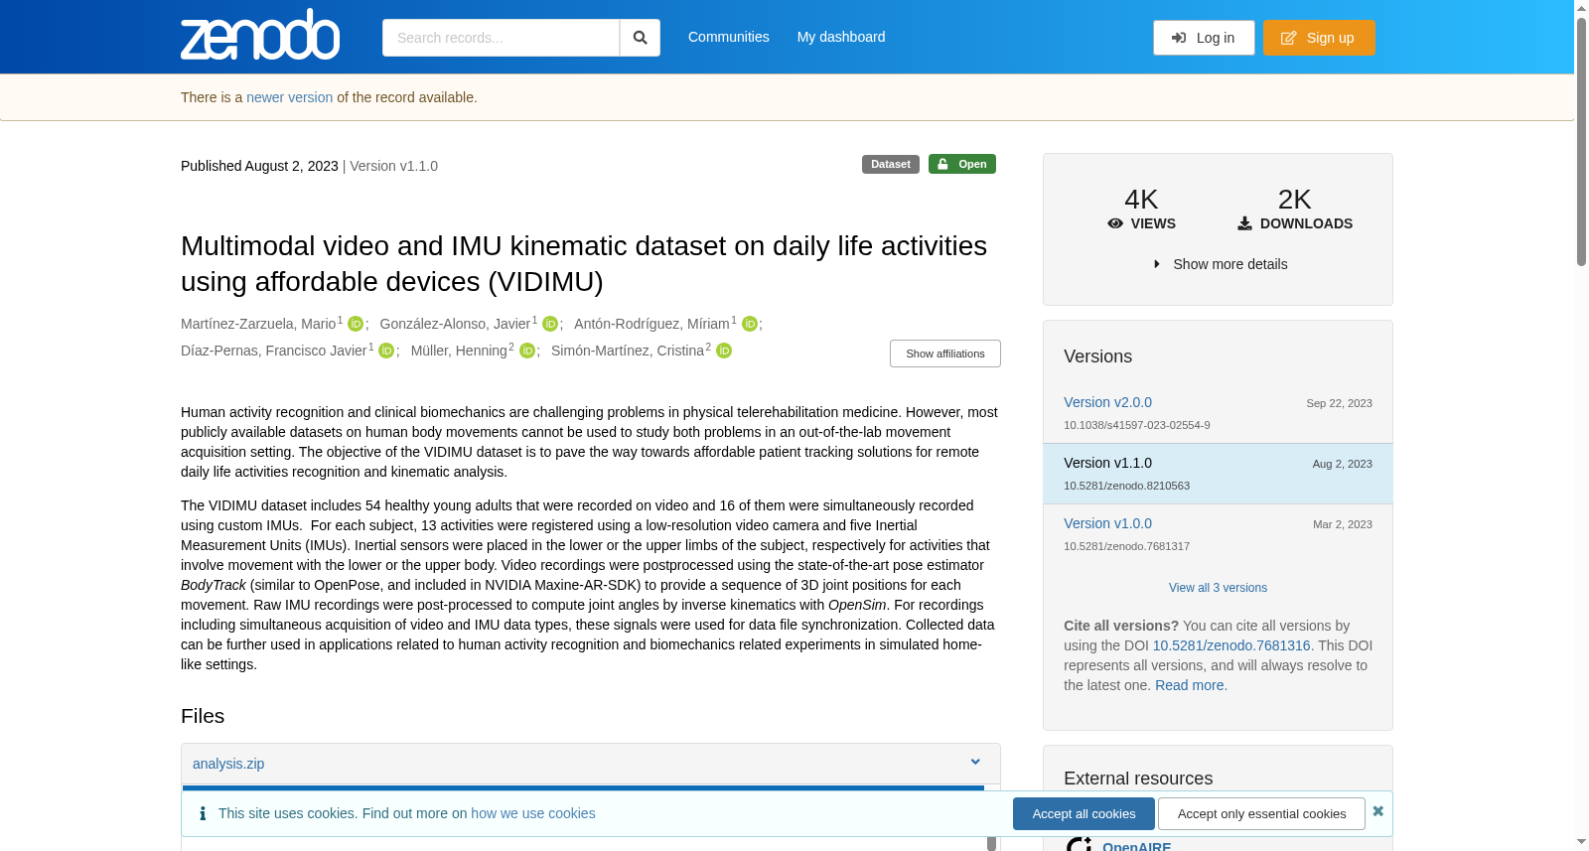Open Version v1.0.0 link
The height and width of the screenshot is (851, 1589).
point(1107,523)
